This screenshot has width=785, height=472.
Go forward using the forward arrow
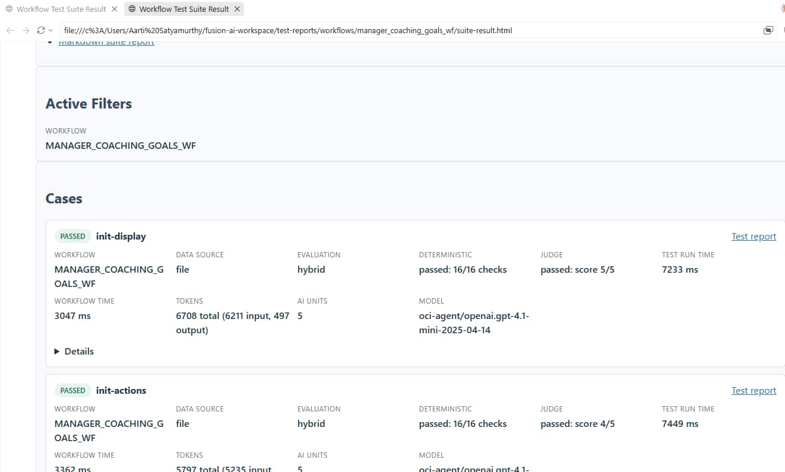(26, 30)
